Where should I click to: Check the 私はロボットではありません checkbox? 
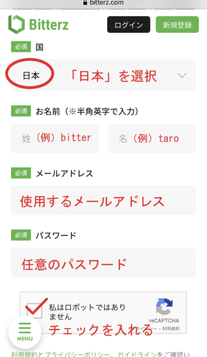point(34,311)
